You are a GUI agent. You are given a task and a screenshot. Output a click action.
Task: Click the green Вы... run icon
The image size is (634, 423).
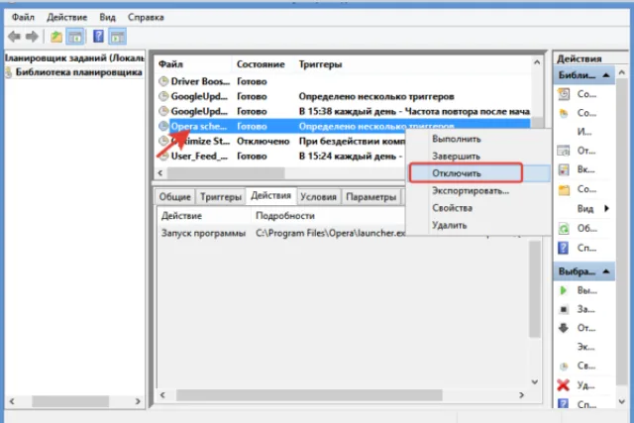[x=564, y=290]
